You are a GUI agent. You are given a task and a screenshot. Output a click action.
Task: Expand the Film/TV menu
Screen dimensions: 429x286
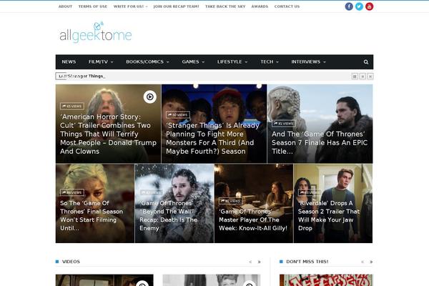coord(101,62)
